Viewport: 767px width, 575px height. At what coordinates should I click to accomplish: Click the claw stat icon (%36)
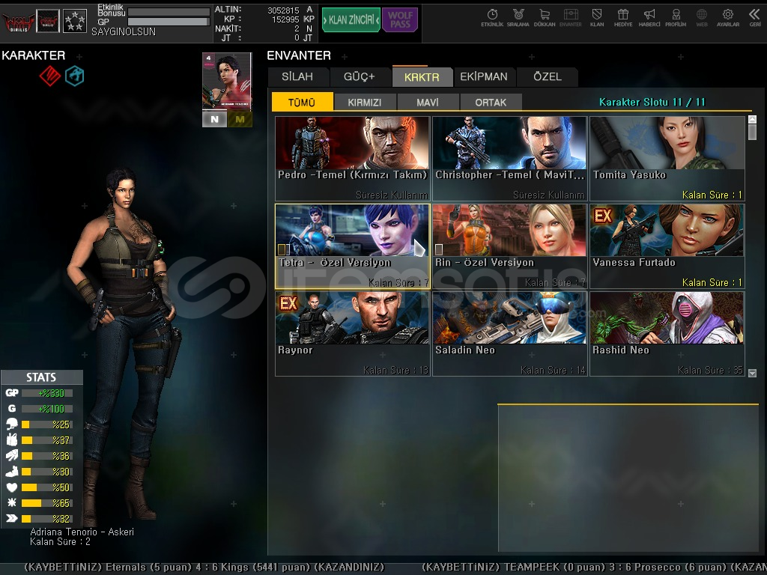(12, 455)
